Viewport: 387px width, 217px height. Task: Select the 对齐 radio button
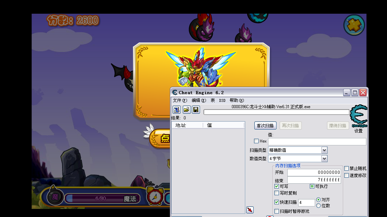click(318, 199)
